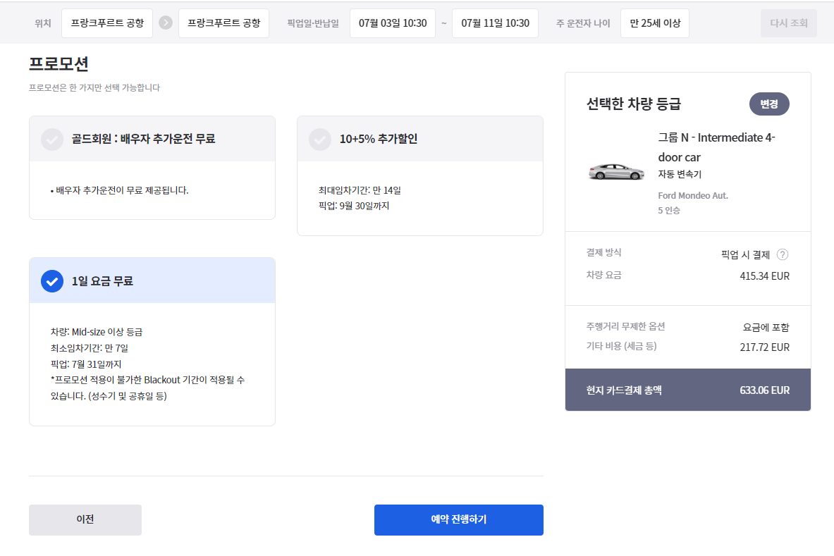Click the 골드회원 promotion card title
Image resolution: width=834 pixels, height=556 pixels.
point(143,140)
